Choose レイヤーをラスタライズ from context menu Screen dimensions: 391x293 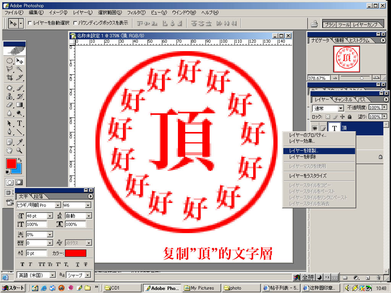click(319, 176)
